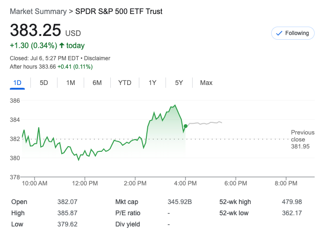Switch to the 5D tab
Screen dimensions: 324x233
coord(43,83)
